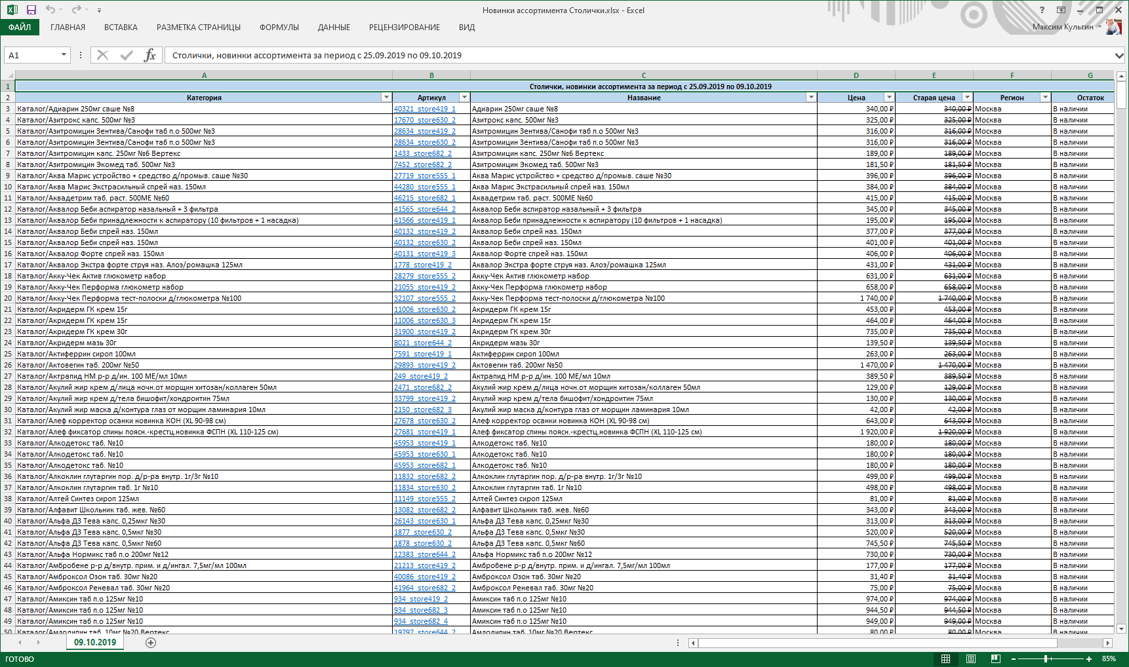Open the Help question mark icon
This screenshot has width=1129, height=667.
[1042, 10]
